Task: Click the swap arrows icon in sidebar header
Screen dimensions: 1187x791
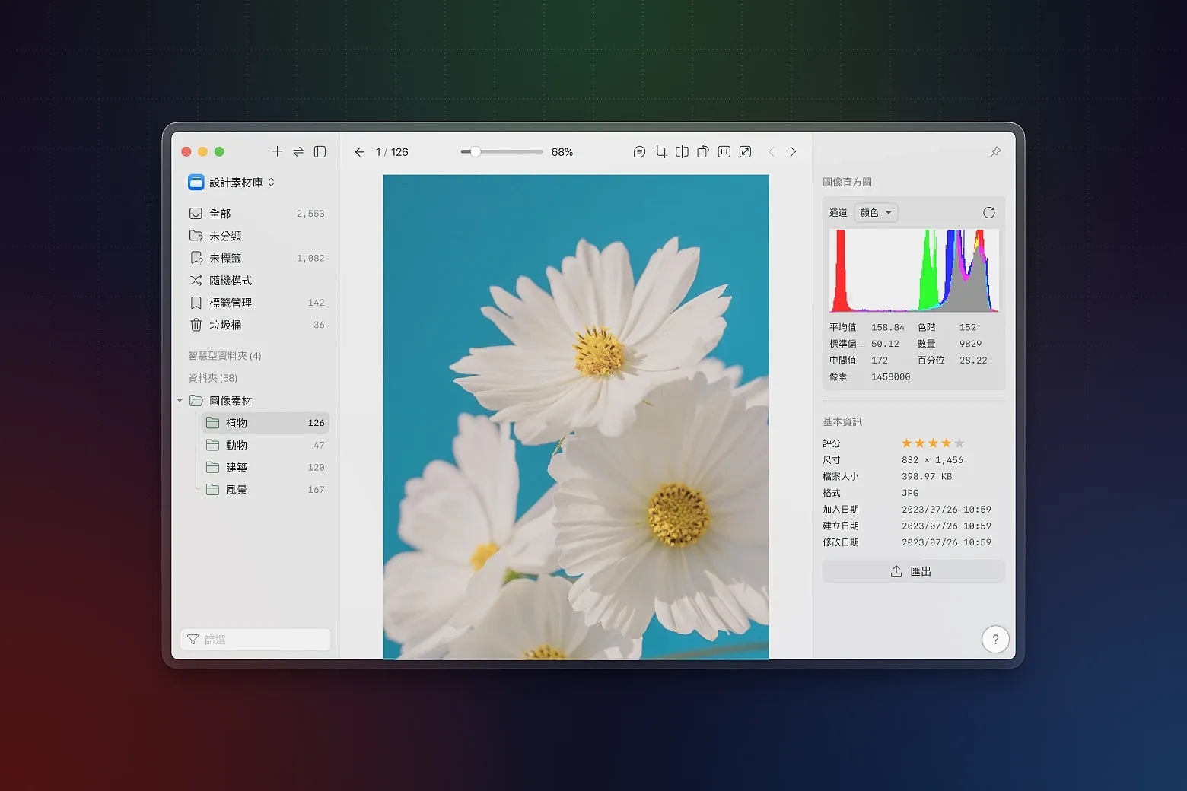Action: 298,151
